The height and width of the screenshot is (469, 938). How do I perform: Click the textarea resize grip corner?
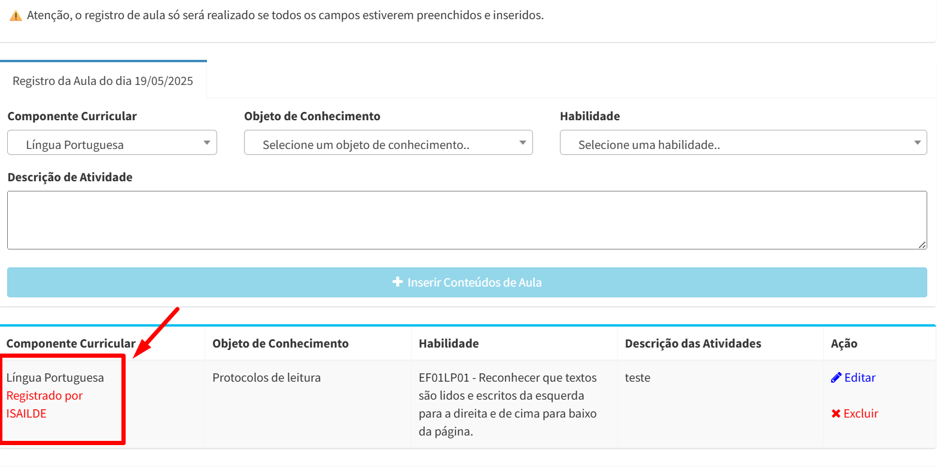(x=922, y=245)
